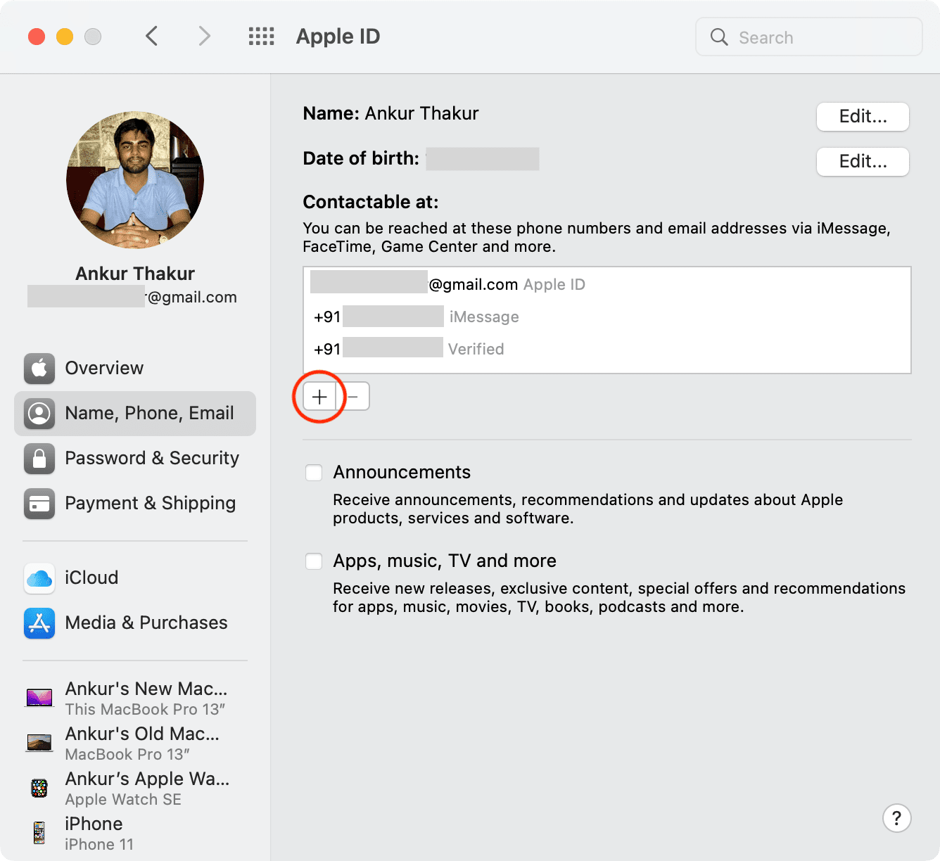Click the iCloud cloud icon

click(x=39, y=578)
